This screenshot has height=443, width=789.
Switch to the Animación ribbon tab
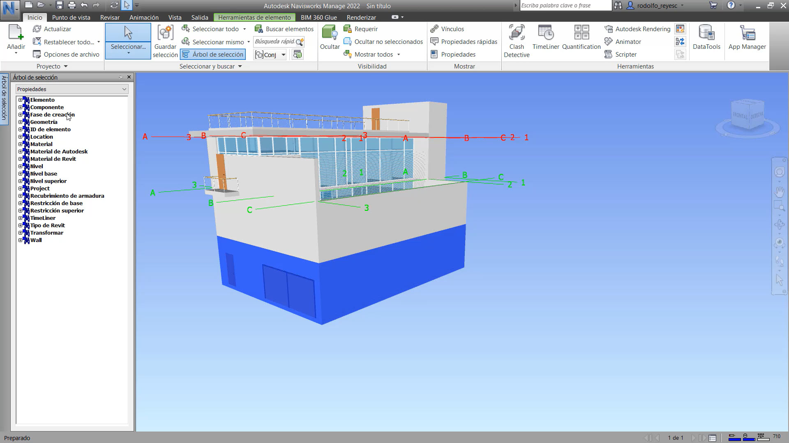pyautogui.click(x=143, y=17)
